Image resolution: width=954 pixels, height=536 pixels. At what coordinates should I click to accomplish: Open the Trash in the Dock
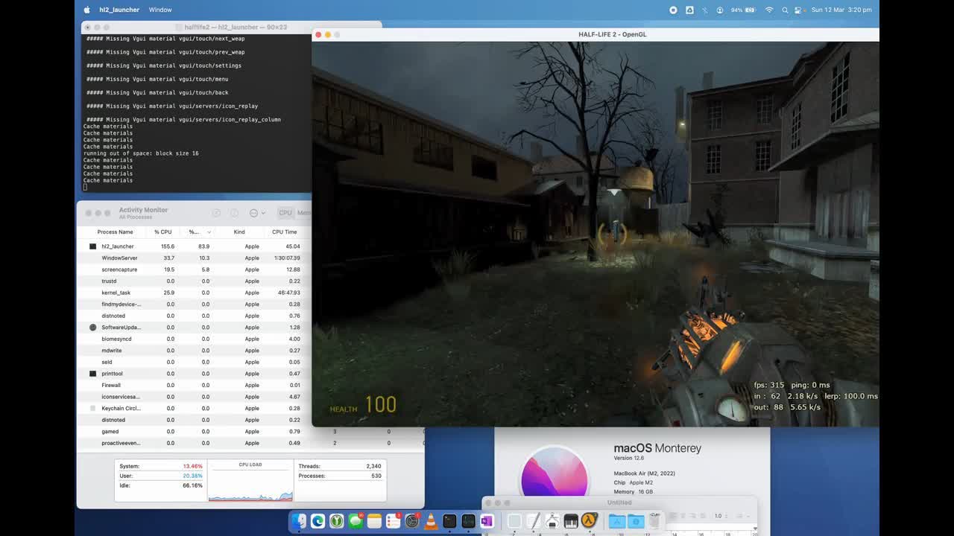click(654, 521)
